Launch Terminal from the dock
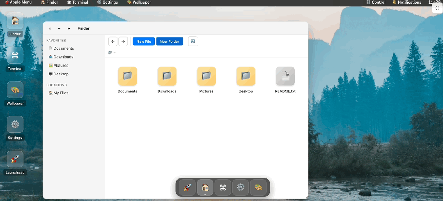The image size is (443, 201). coord(223,187)
